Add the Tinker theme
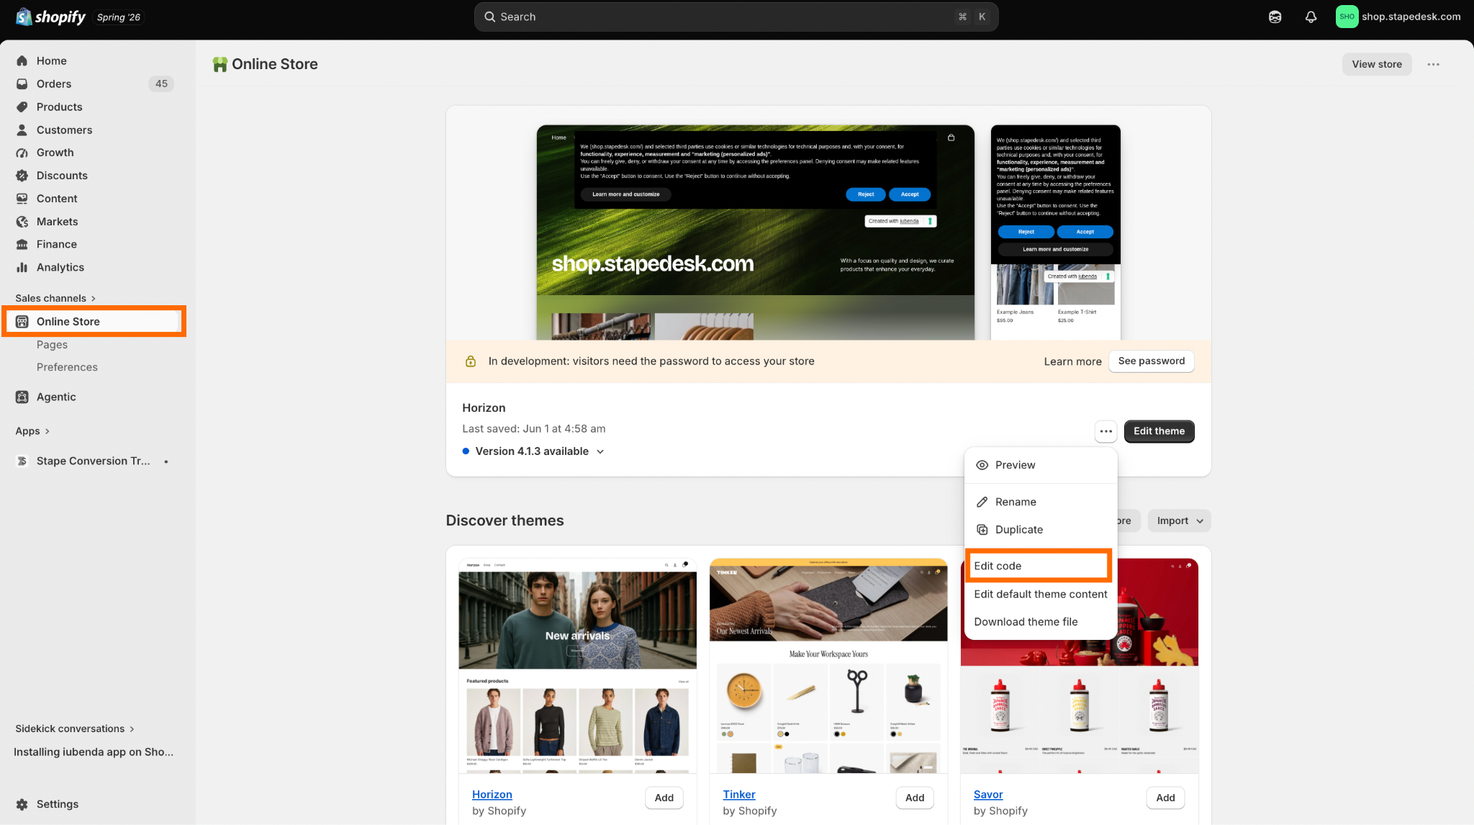This screenshot has height=825, width=1474. pyautogui.click(x=915, y=798)
